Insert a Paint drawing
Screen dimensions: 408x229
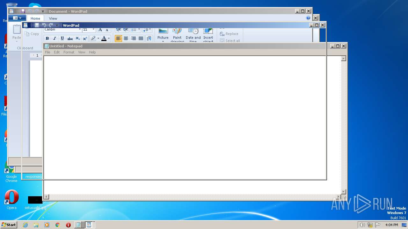pyautogui.click(x=177, y=35)
